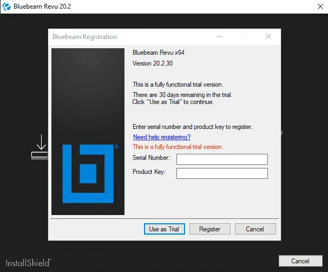Screen dimensions: 328x272
Task: Click the Bluebeam Revu x64 text
Action: [159, 53]
